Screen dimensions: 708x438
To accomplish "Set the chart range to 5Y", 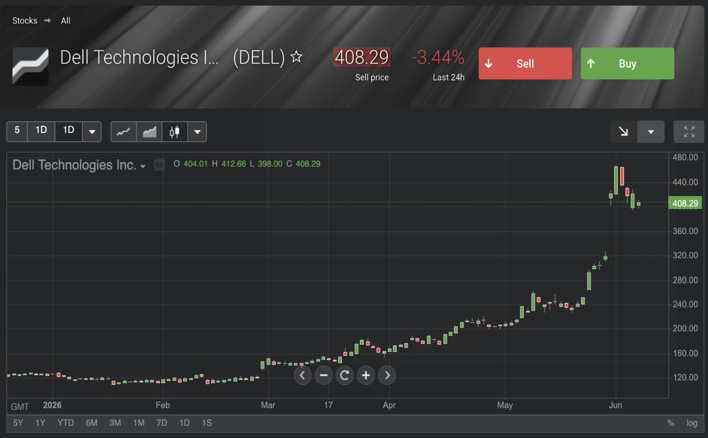I will (x=17, y=423).
